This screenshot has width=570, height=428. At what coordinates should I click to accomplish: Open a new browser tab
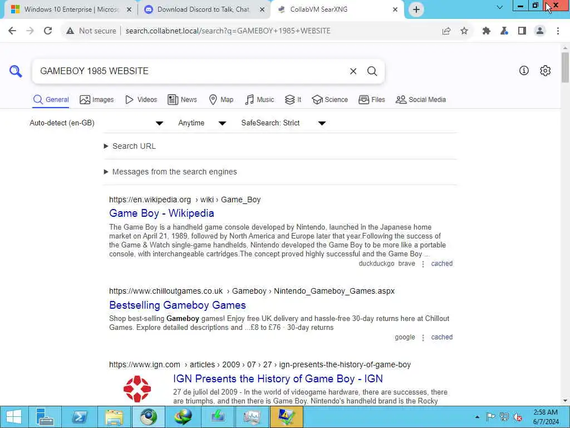coord(416,9)
